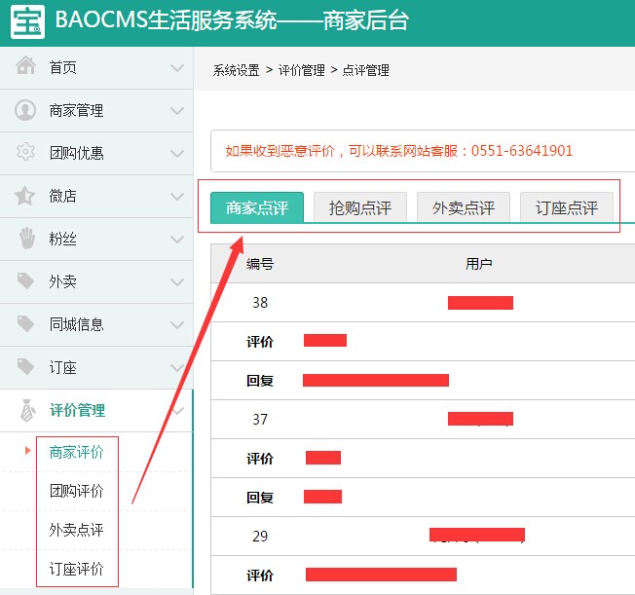Image resolution: width=635 pixels, height=595 pixels.
Task: Select the 商家管理 sidebar menu label
Action: point(76,111)
